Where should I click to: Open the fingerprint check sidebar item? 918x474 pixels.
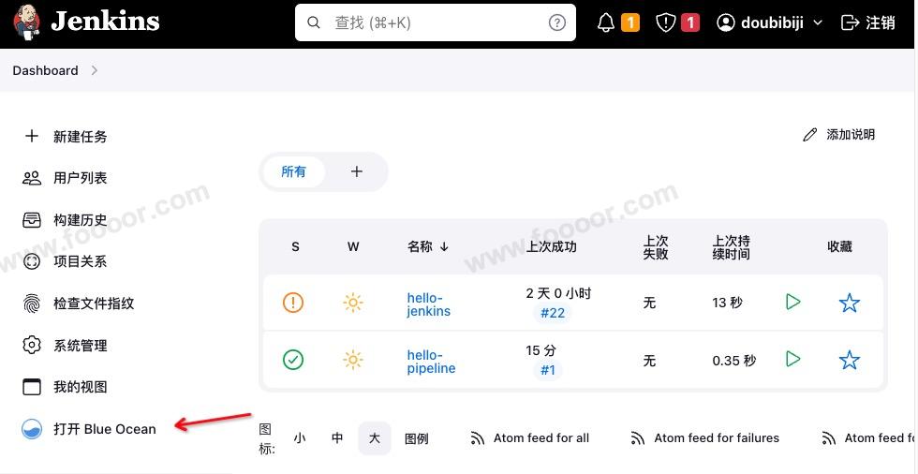(x=79, y=304)
